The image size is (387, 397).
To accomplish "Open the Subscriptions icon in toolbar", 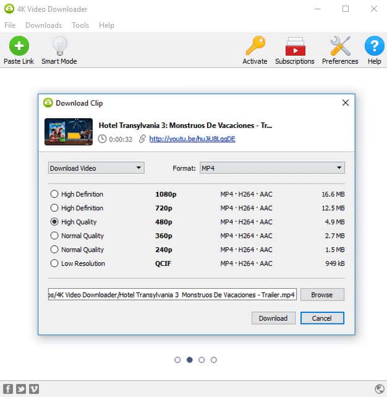I will 295,46.
